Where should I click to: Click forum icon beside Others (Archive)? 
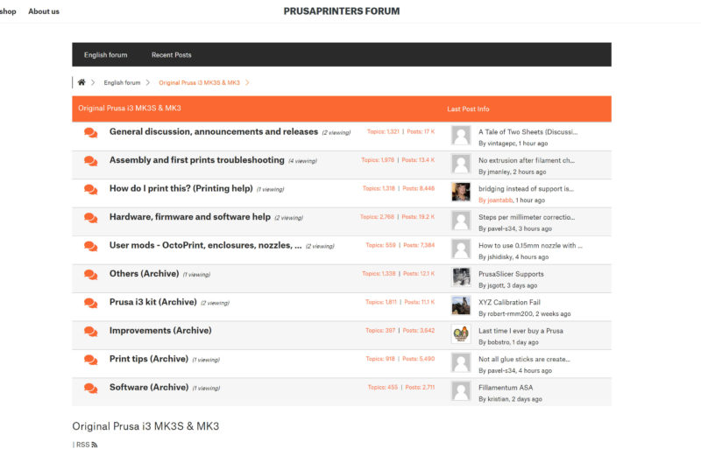[91, 275]
